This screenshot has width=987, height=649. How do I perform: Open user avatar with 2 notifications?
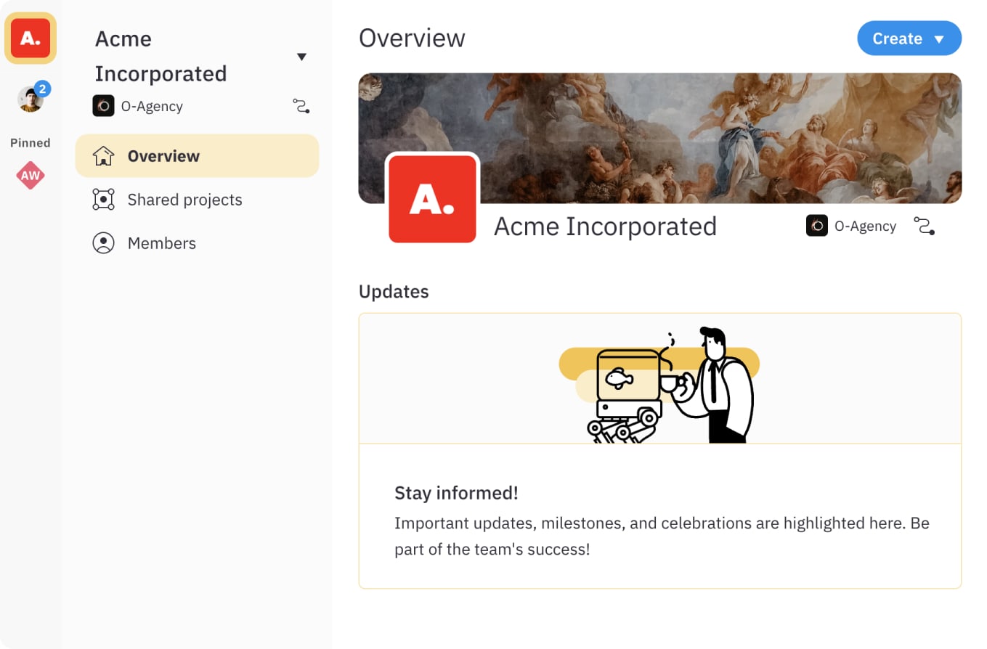31,99
